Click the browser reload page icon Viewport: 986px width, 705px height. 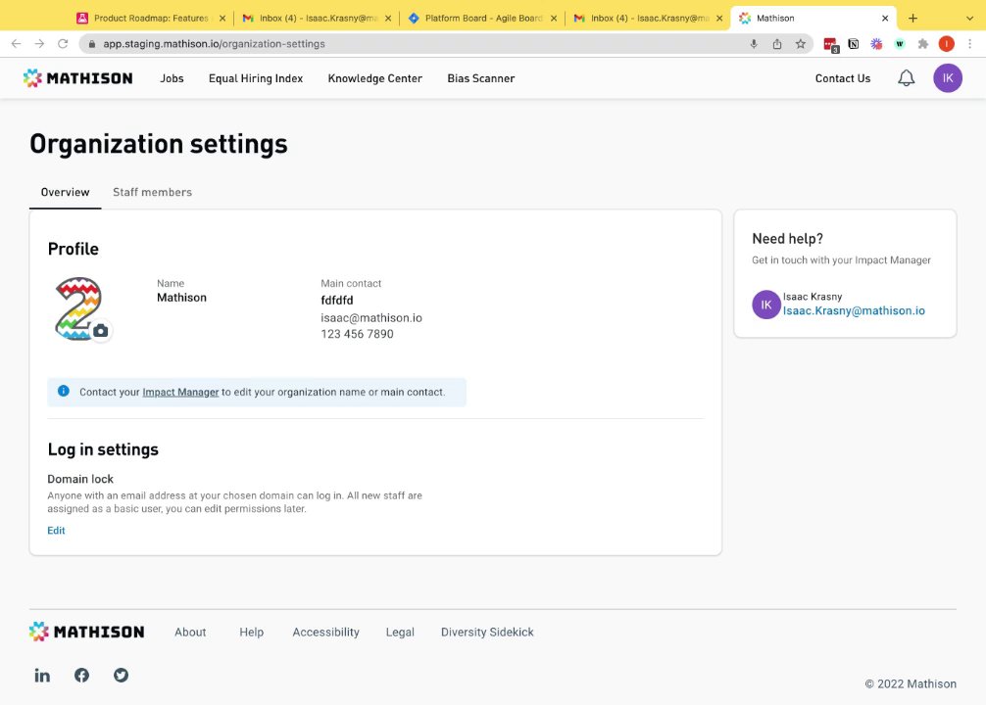(64, 44)
